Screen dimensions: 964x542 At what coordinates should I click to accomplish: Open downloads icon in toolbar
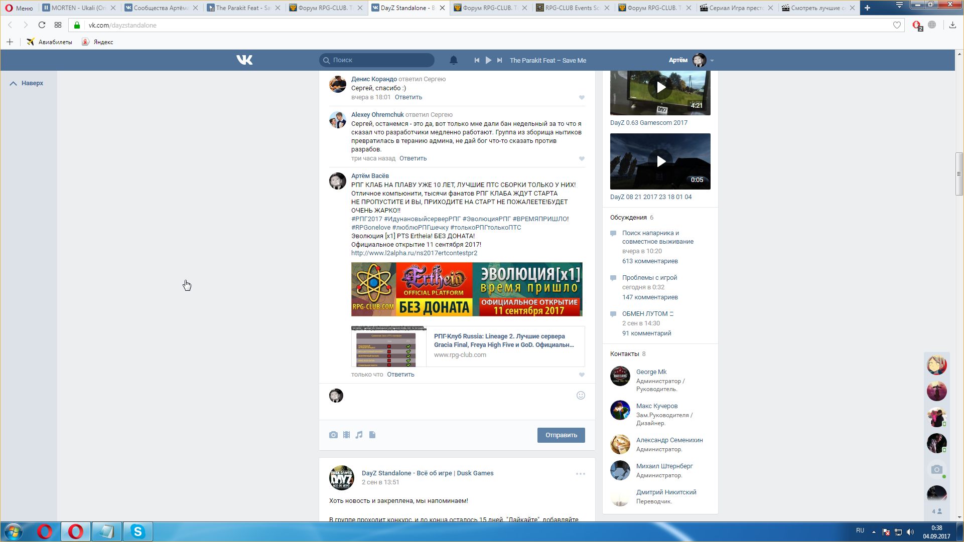click(x=952, y=25)
